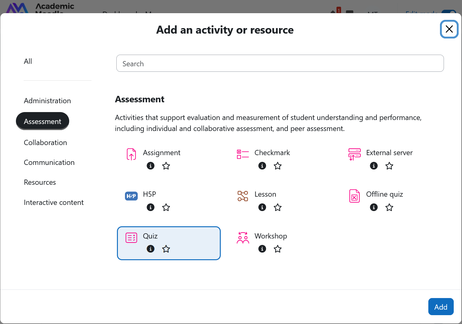462x324 pixels.
Task: Toggle favourite star for Quiz
Action: pos(166,249)
